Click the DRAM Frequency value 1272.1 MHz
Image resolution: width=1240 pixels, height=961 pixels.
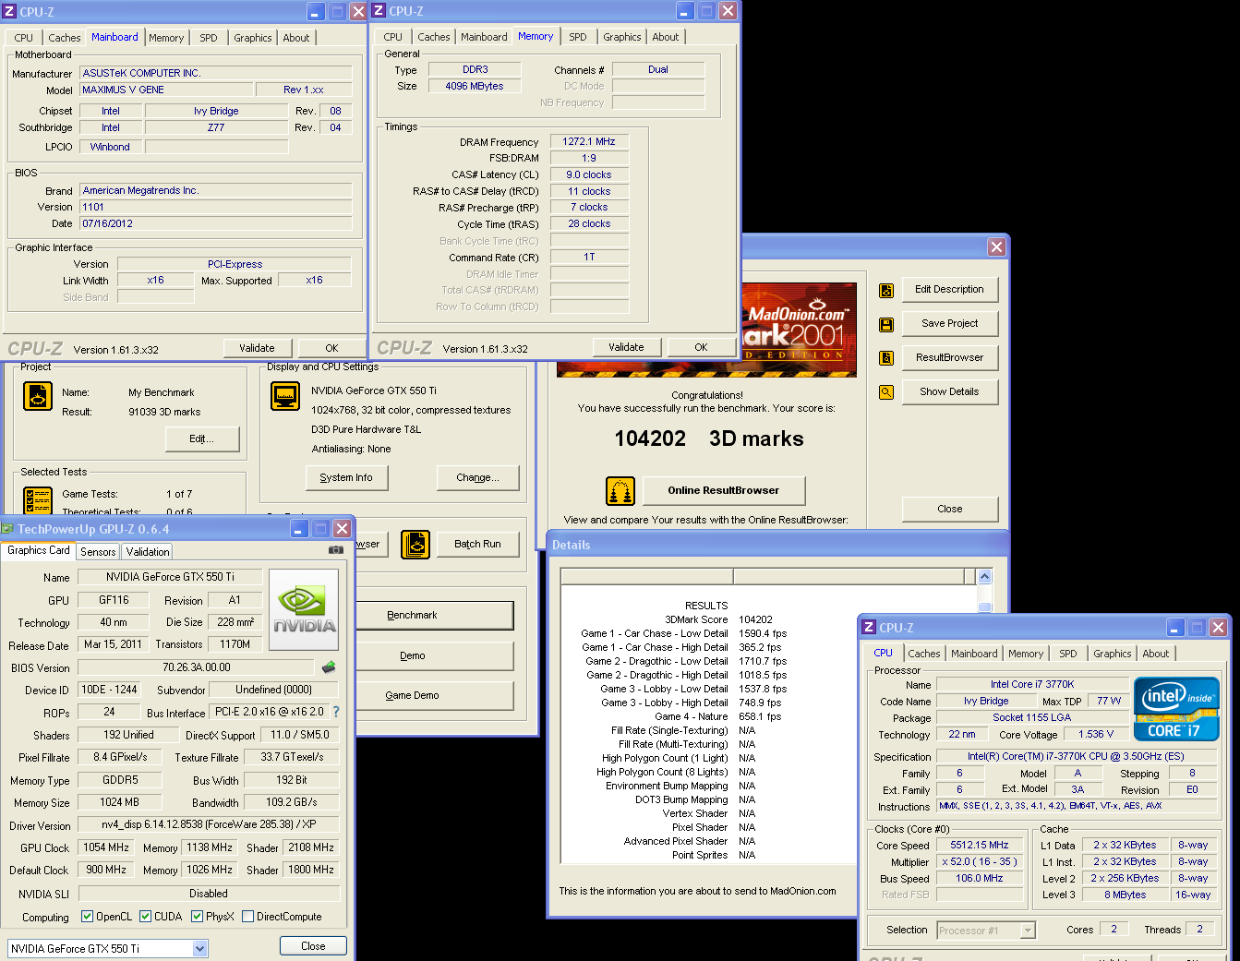pyautogui.click(x=589, y=141)
